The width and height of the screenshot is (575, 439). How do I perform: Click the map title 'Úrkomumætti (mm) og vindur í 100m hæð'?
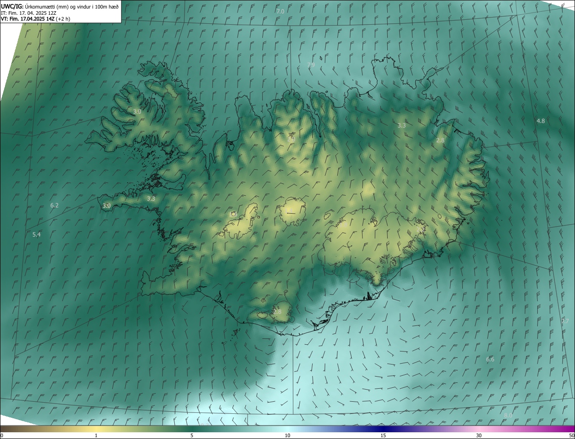click(72, 6)
